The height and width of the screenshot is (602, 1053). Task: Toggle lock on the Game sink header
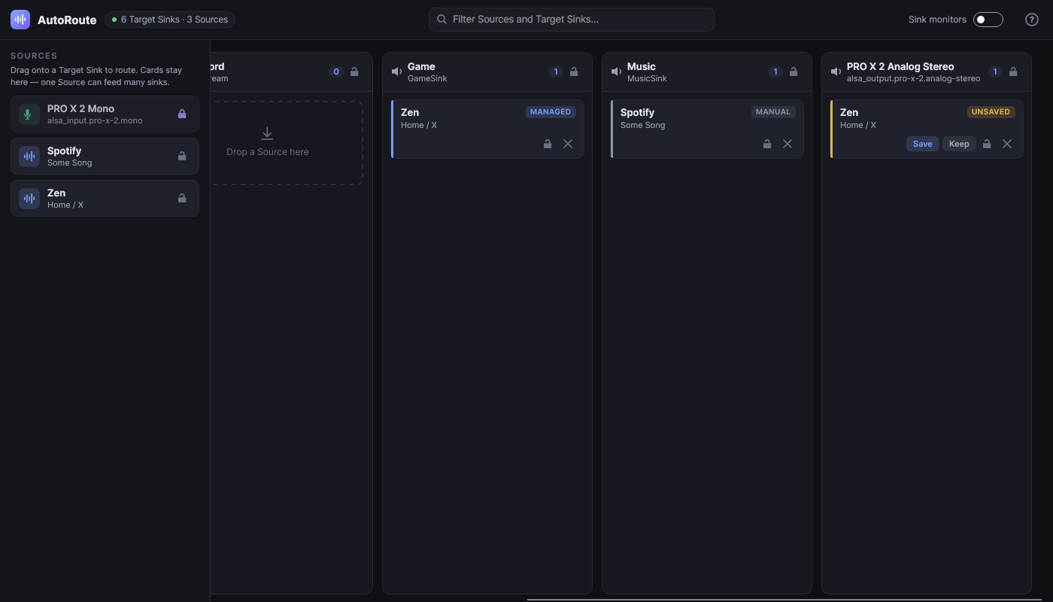coord(574,72)
